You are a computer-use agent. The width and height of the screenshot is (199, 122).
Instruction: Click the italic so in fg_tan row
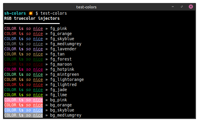coord(28,54)
